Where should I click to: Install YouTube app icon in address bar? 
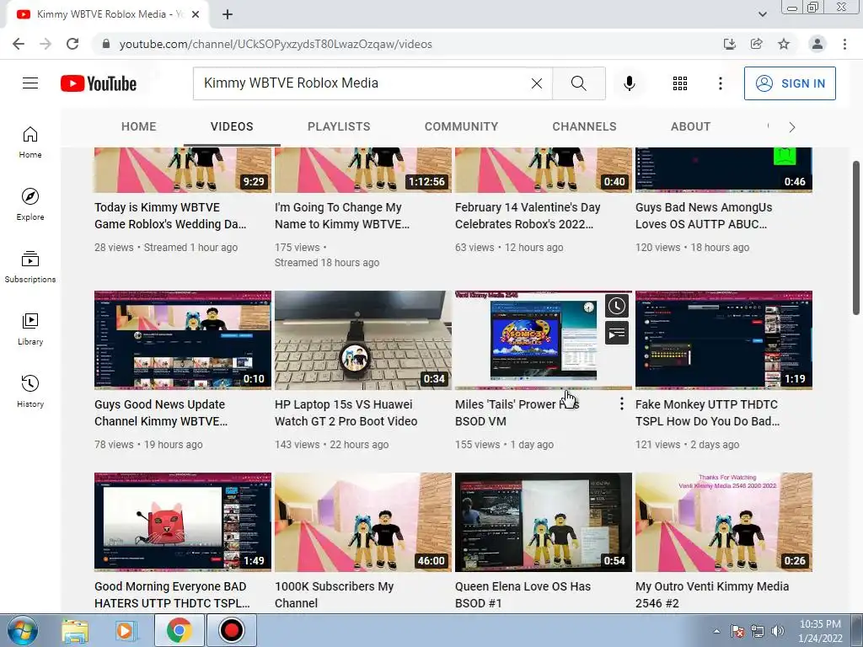tap(729, 44)
